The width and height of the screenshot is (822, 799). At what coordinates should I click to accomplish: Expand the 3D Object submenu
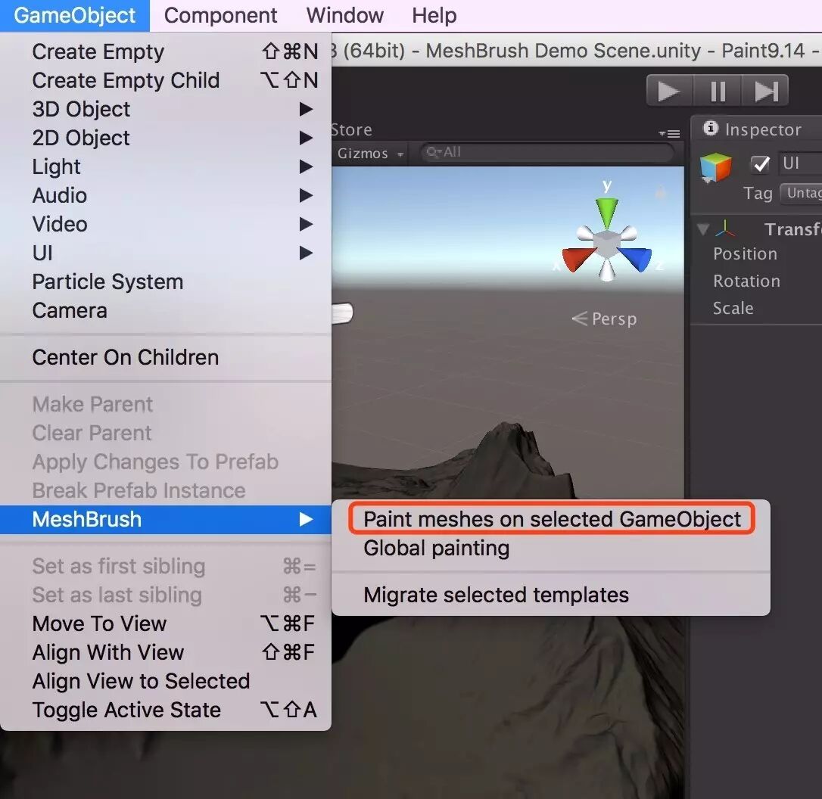[x=166, y=109]
